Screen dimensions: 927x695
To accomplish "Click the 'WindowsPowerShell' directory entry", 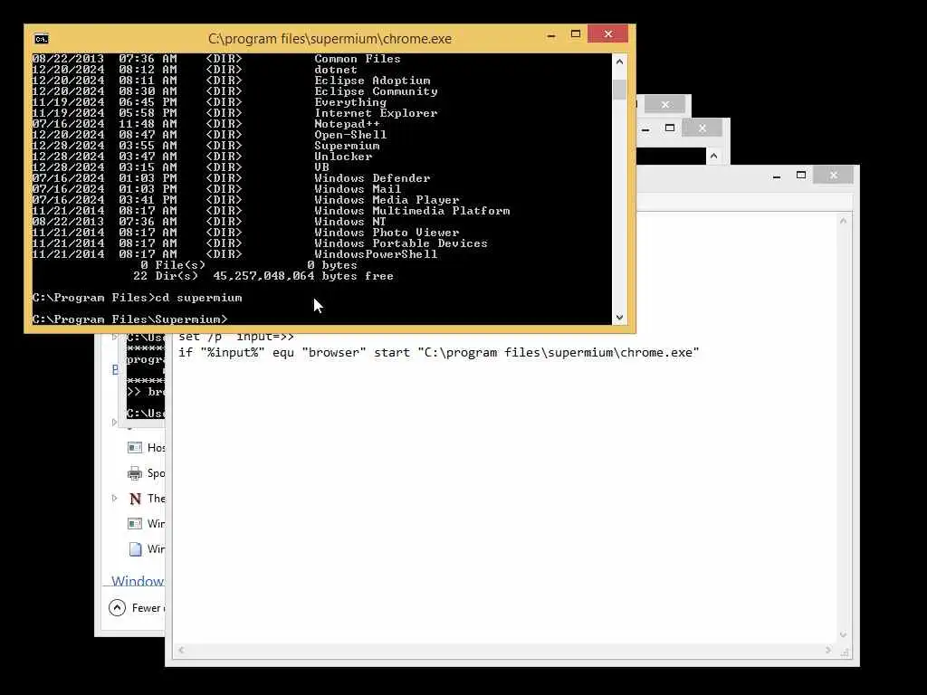I will (376, 254).
